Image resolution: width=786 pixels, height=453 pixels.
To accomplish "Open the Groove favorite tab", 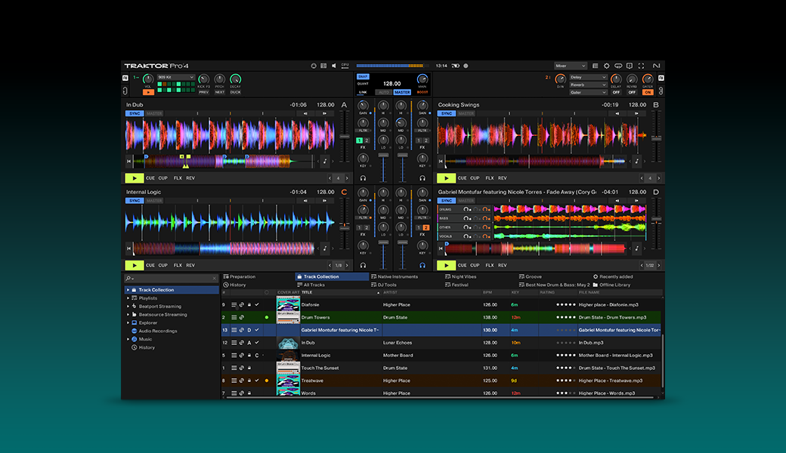I will 531,277.
